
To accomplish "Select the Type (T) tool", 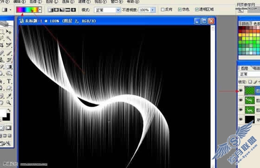I will pos(9,81).
